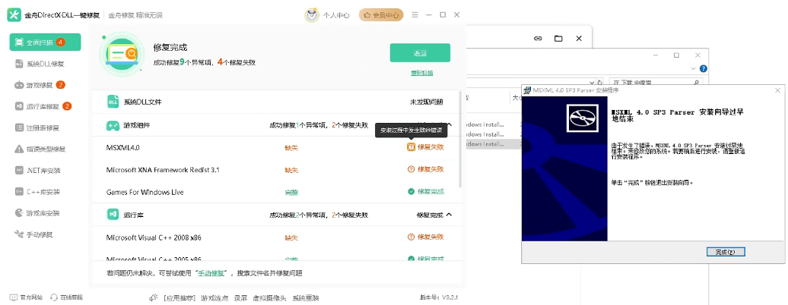The image size is (788, 305).
Task: Click the link chain icon in background window
Action: pos(538,38)
